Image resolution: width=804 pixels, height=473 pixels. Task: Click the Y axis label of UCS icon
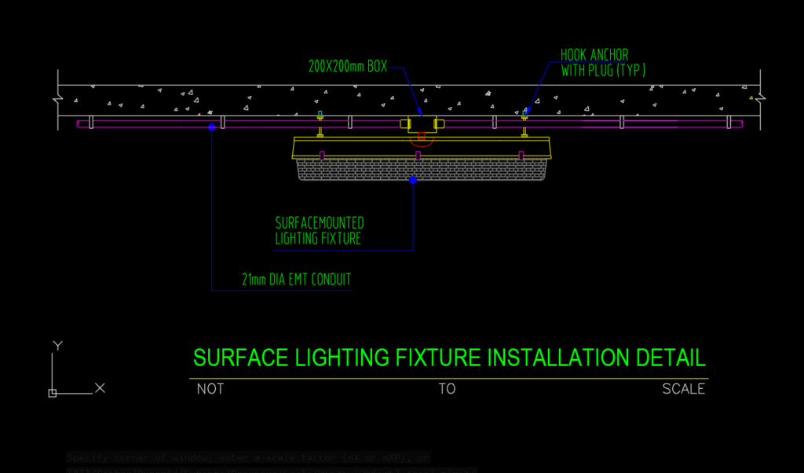coord(57,346)
